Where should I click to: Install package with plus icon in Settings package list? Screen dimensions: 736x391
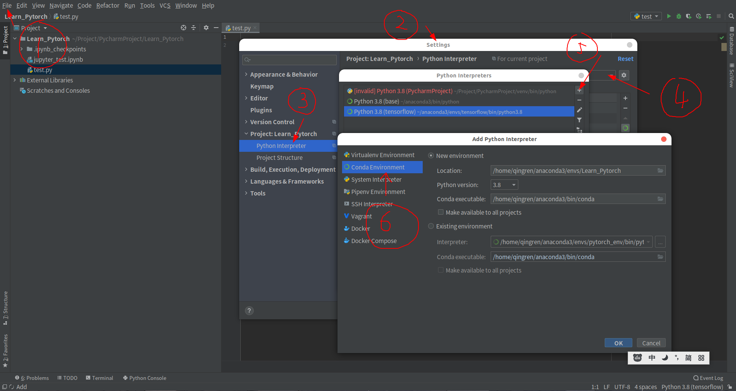tap(625, 98)
